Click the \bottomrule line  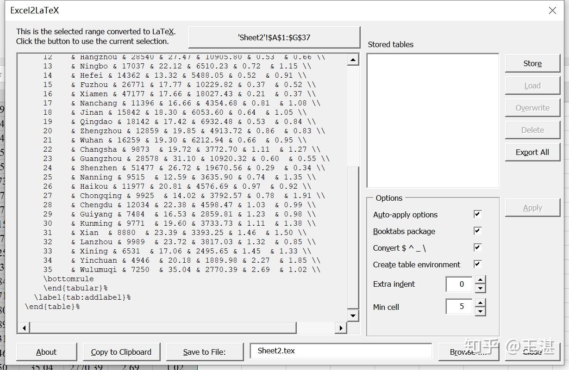[x=69, y=279]
